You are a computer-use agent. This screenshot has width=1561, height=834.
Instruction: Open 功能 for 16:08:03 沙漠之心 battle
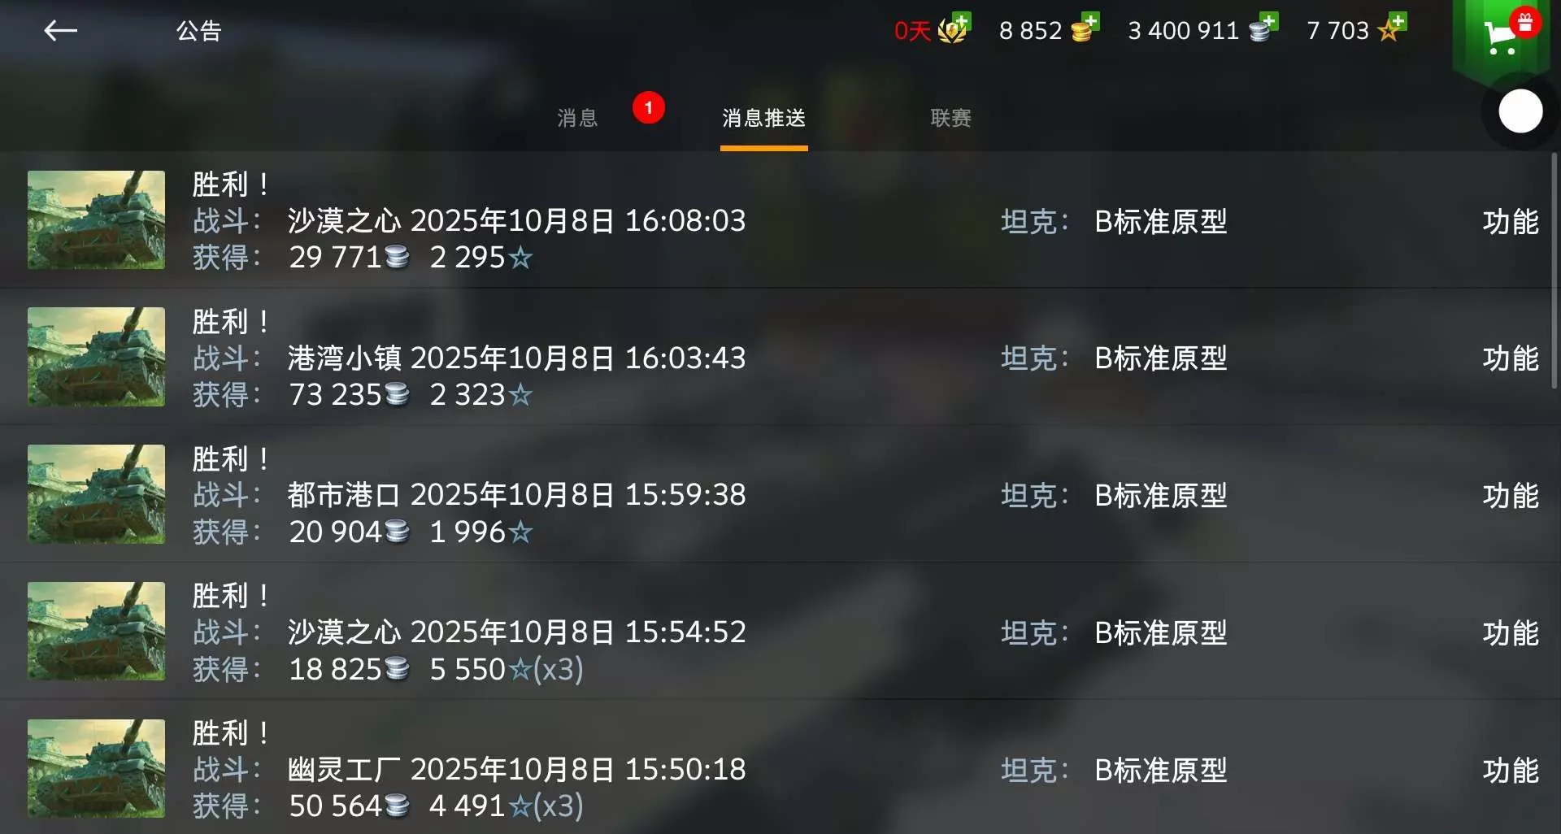(x=1510, y=222)
